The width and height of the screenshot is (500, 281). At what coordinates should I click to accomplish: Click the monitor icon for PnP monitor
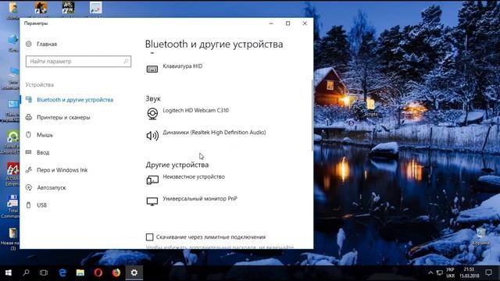pos(152,201)
